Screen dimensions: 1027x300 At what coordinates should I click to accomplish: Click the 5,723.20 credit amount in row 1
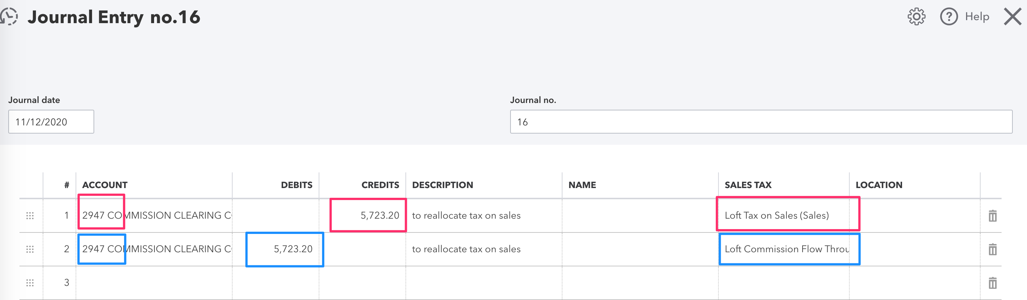380,216
